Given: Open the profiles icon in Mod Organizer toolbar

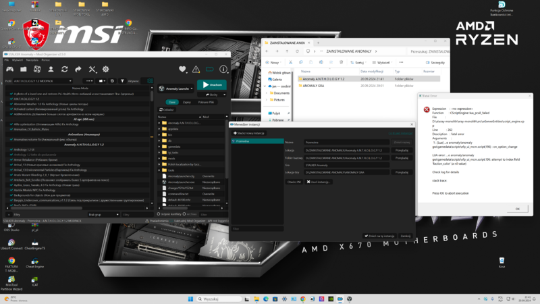Looking at the screenshot, I should pos(51,69).
